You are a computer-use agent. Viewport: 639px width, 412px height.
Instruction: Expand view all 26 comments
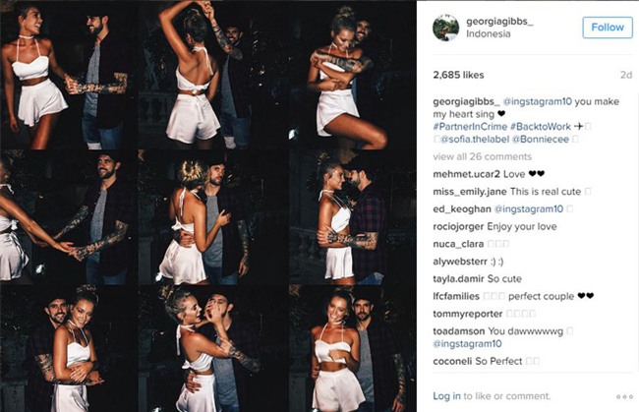(x=482, y=156)
